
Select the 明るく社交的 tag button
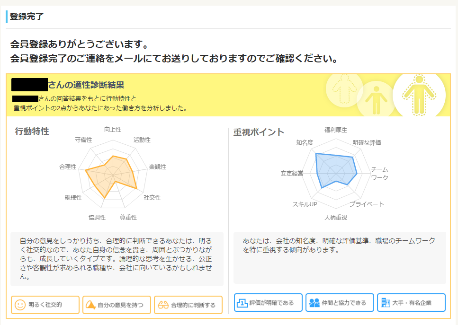point(45,305)
